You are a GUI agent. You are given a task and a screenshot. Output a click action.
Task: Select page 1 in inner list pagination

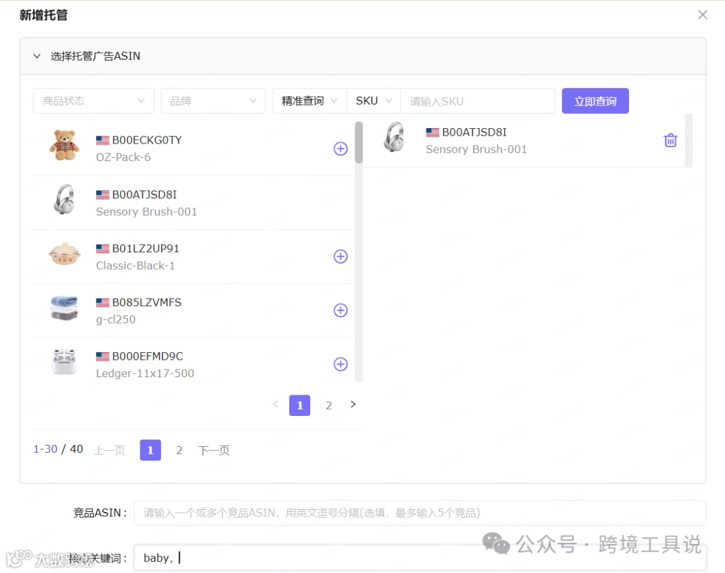point(299,405)
